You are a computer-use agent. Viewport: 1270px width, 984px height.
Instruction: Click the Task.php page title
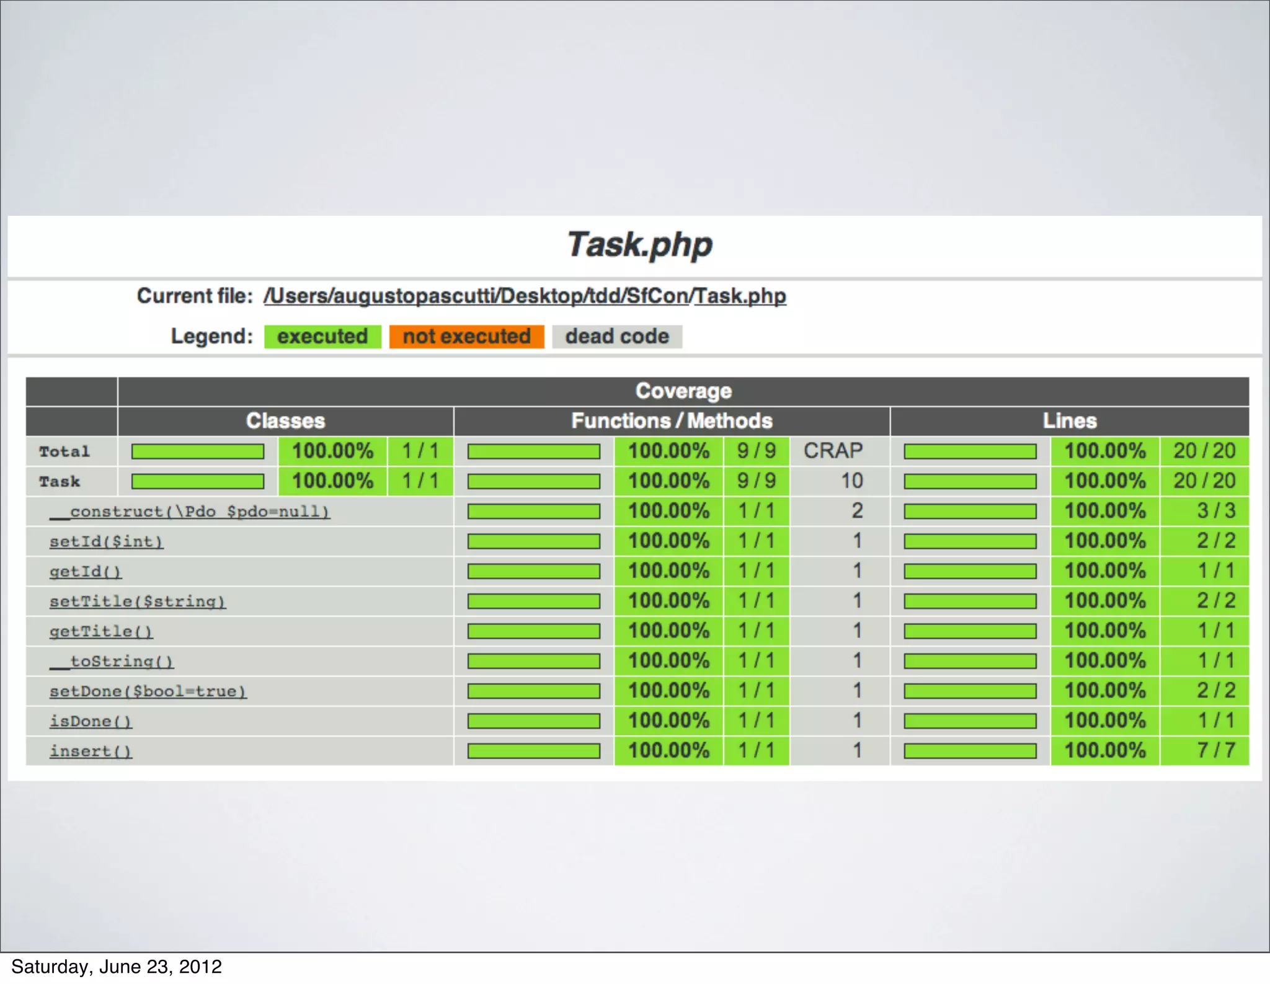pyautogui.click(x=639, y=245)
